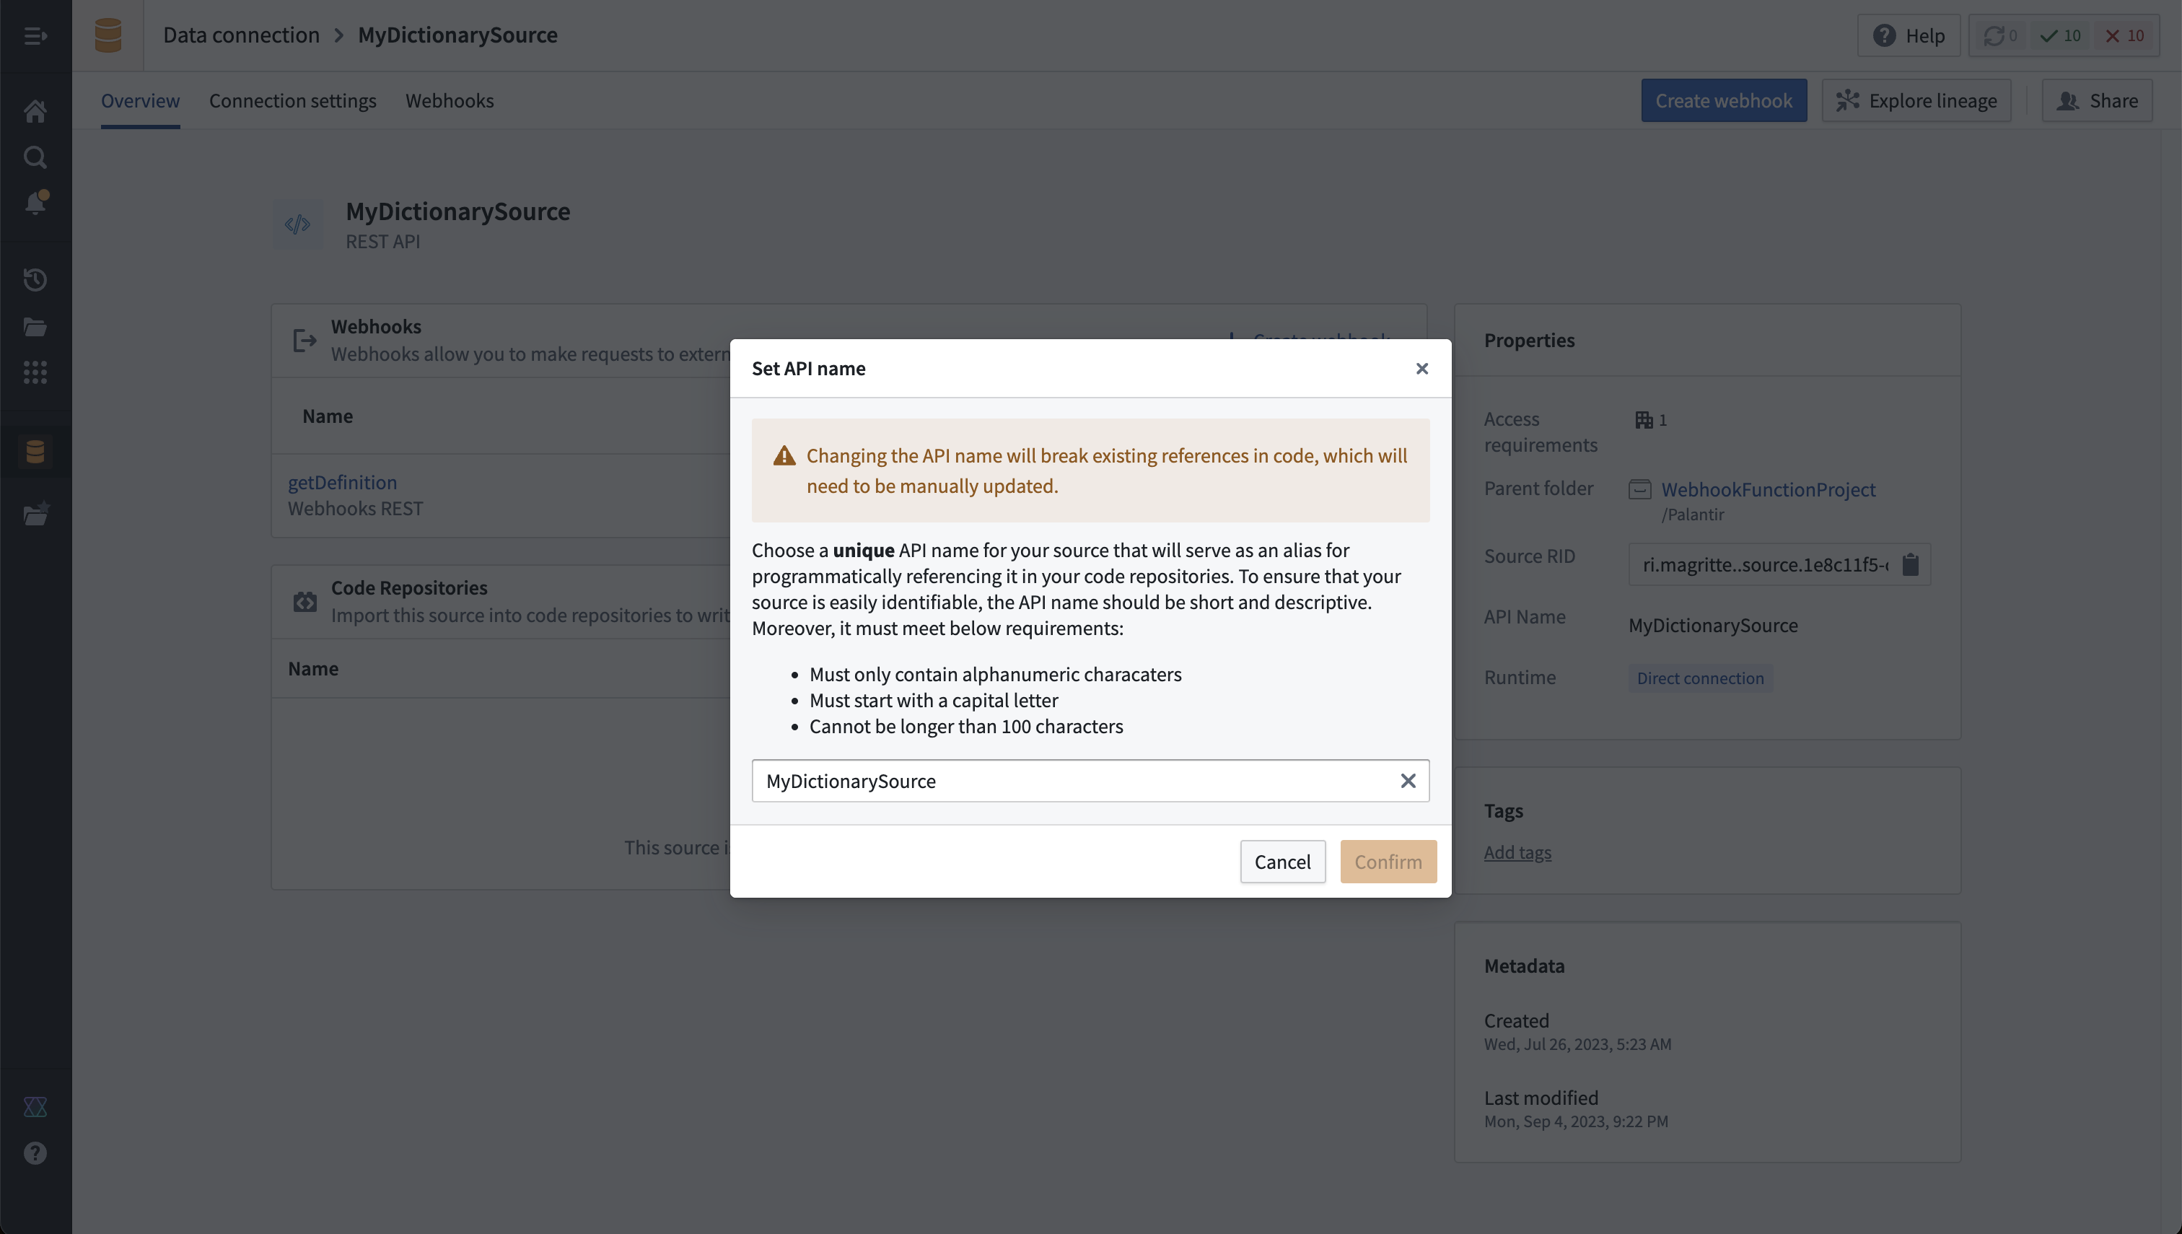Click the Access requirements organization icon
This screenshot has width=2182, height=1234.
1643,419
